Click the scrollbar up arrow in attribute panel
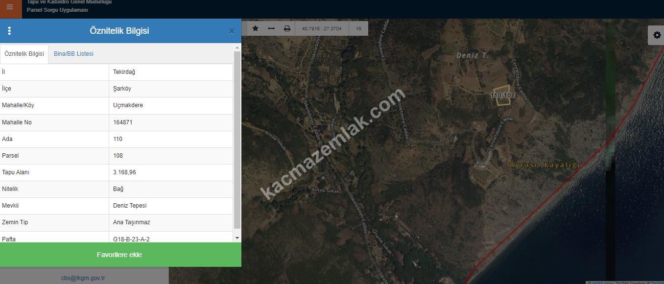The image size is (664, 284). click(237, 48)
